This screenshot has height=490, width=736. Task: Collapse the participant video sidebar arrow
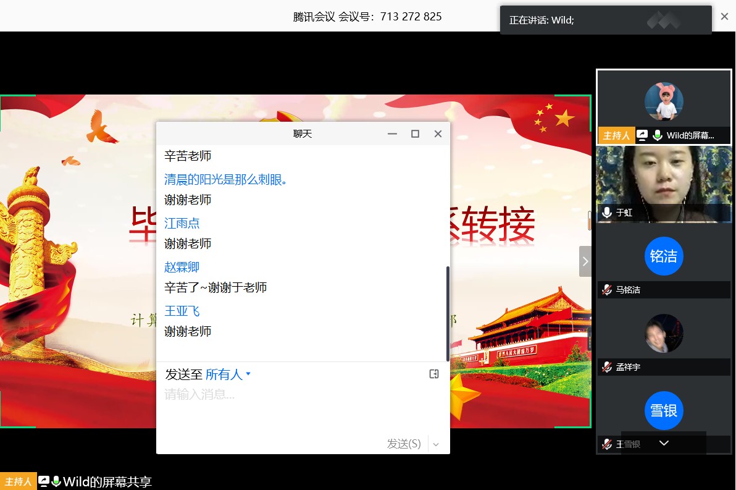click(x=585, y=261)
